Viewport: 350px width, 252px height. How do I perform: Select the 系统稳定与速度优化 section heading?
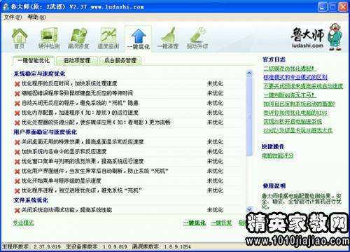click(39, 74)
